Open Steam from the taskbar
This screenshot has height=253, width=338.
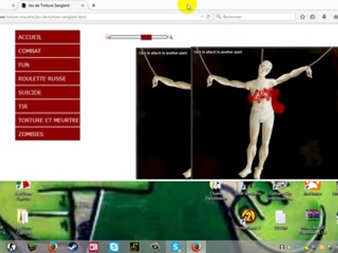click(73, 247)
